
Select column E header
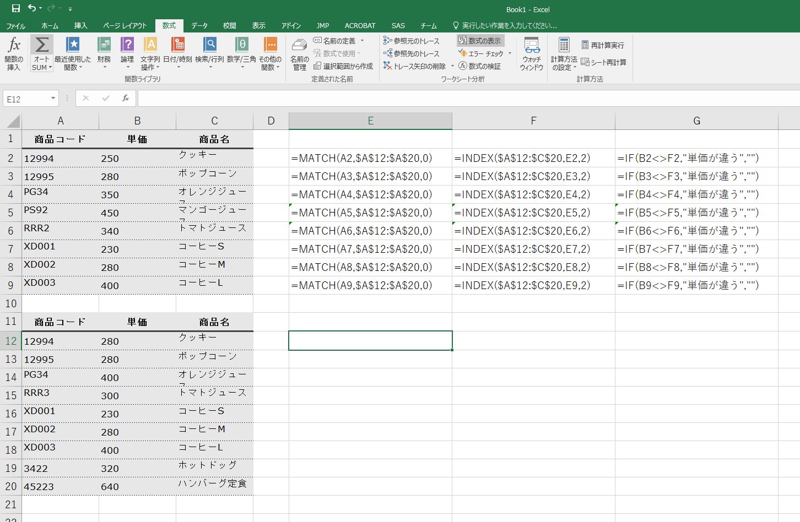(370, 121)
